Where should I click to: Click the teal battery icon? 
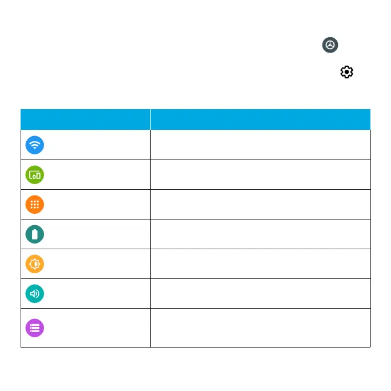coord(35,234)
